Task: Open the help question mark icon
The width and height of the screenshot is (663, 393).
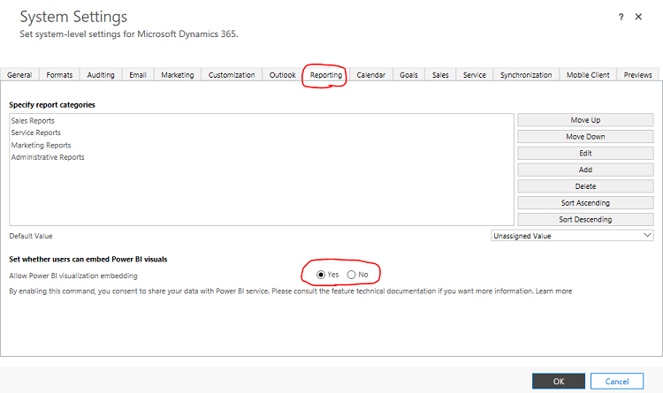Action: coord(621,17)
